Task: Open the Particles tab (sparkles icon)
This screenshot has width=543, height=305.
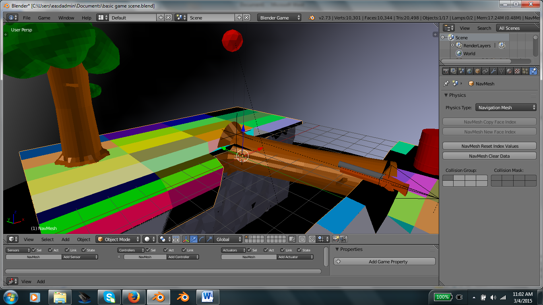Action: pyautogui.click(x=525, y=71)
